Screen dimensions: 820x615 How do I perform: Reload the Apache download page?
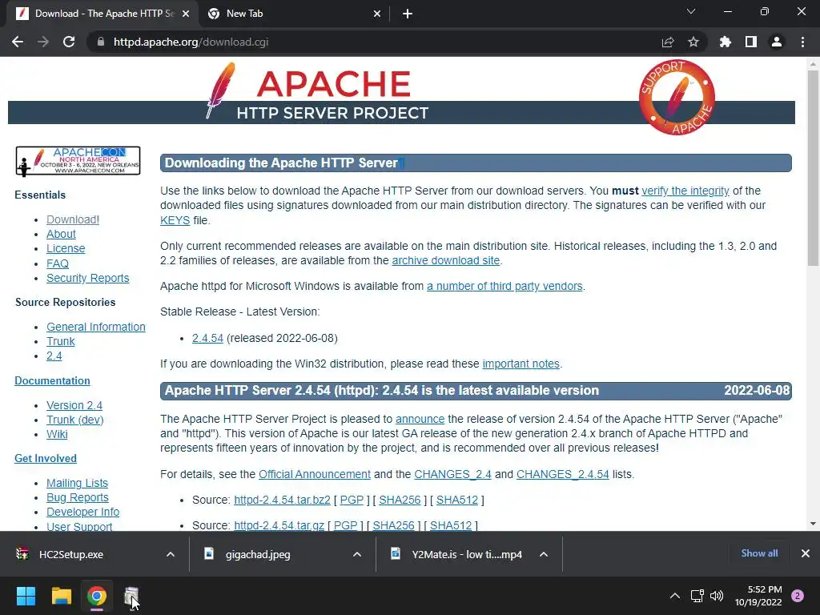pyautogui.click(x=69, y=42)
